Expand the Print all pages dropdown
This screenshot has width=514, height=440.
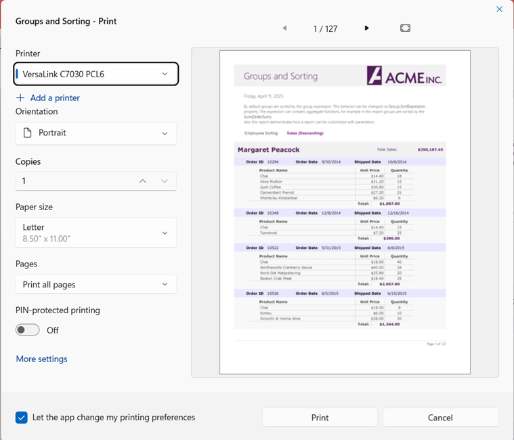coord(96,285)
